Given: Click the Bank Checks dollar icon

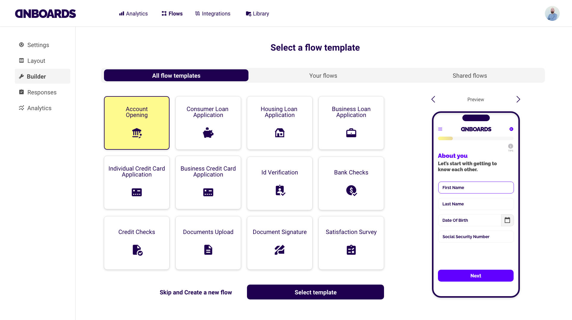Looking at the screenshot, I should [x=351, y=190].
